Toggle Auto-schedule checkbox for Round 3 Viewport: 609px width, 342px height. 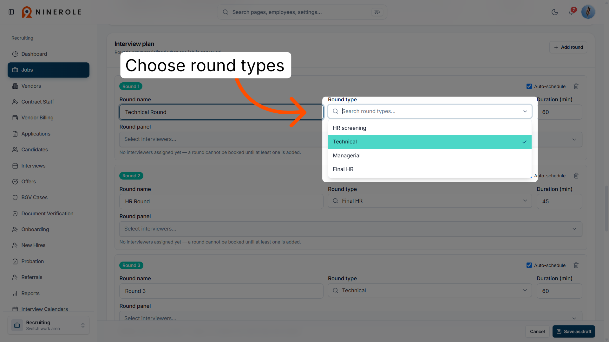click(x=529, y=265)
